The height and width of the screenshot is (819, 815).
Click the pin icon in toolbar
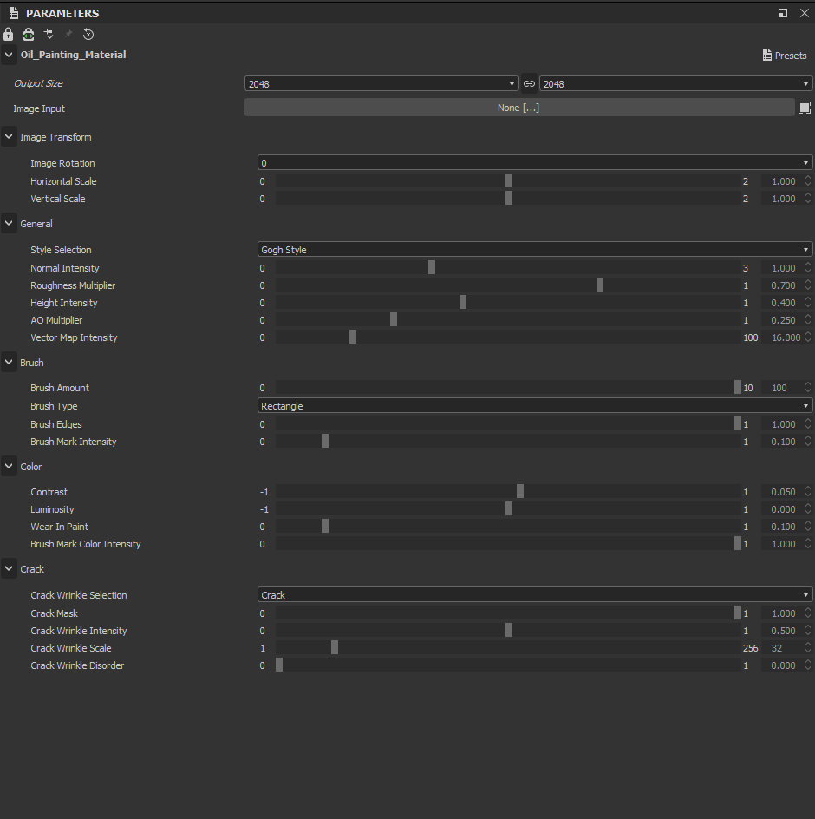(68, 35)
